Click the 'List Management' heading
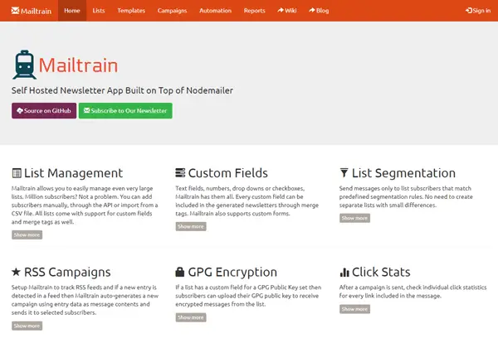Screen dimensions: 498x338 pyautogui.click(x=73, y=173)
